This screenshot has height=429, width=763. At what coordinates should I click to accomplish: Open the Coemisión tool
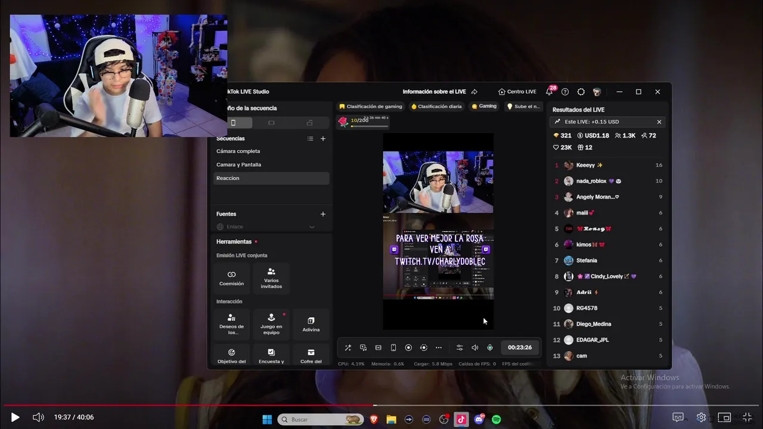point(231,278)
